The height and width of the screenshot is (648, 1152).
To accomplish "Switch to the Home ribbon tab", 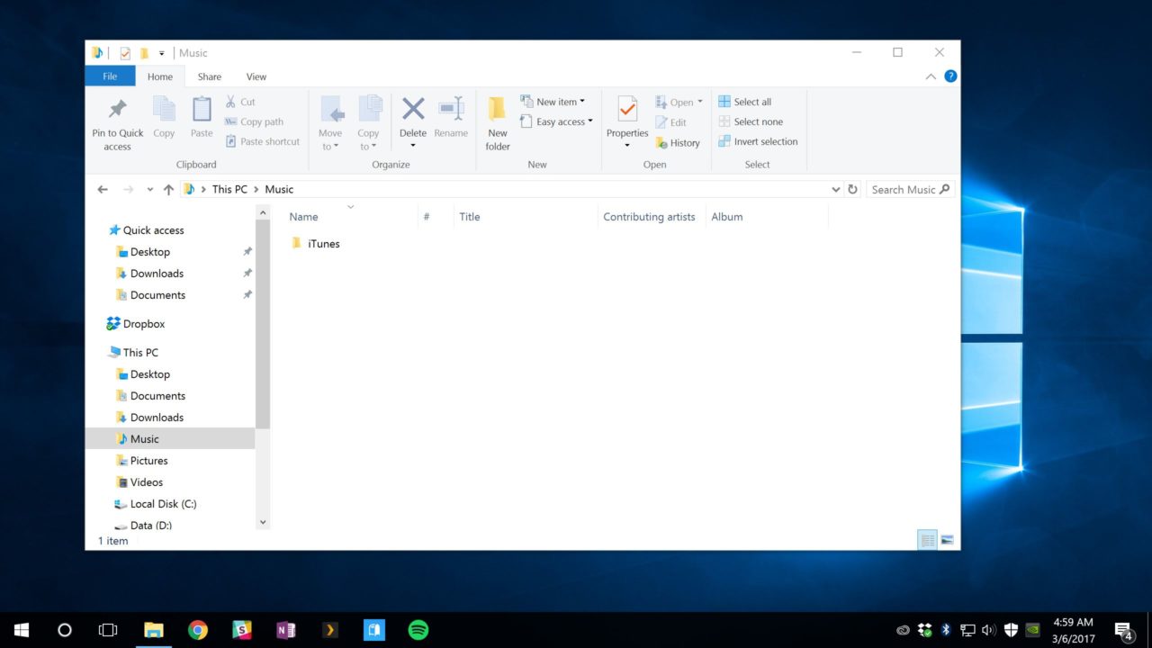I will 160,76.
